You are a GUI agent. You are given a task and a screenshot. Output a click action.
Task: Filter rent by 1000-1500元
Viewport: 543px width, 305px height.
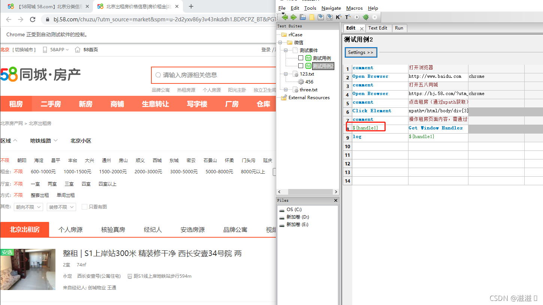point(77,172)
